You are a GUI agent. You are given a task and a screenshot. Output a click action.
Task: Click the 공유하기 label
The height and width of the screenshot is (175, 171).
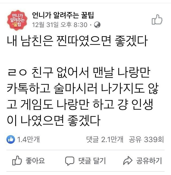point(149,161)
